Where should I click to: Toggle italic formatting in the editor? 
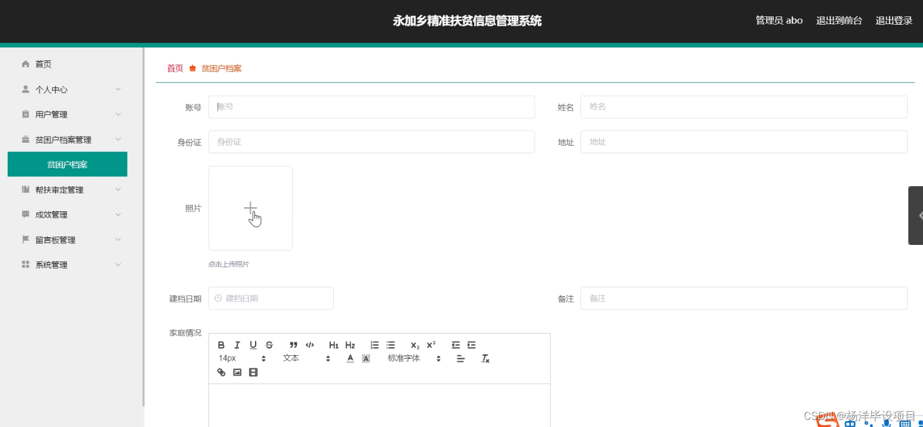pyautogui.click(x=237, y=345)
